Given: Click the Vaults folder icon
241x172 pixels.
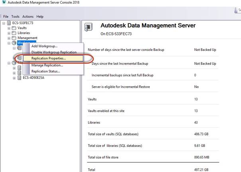Looking at the screenshot, I should 14,28.
